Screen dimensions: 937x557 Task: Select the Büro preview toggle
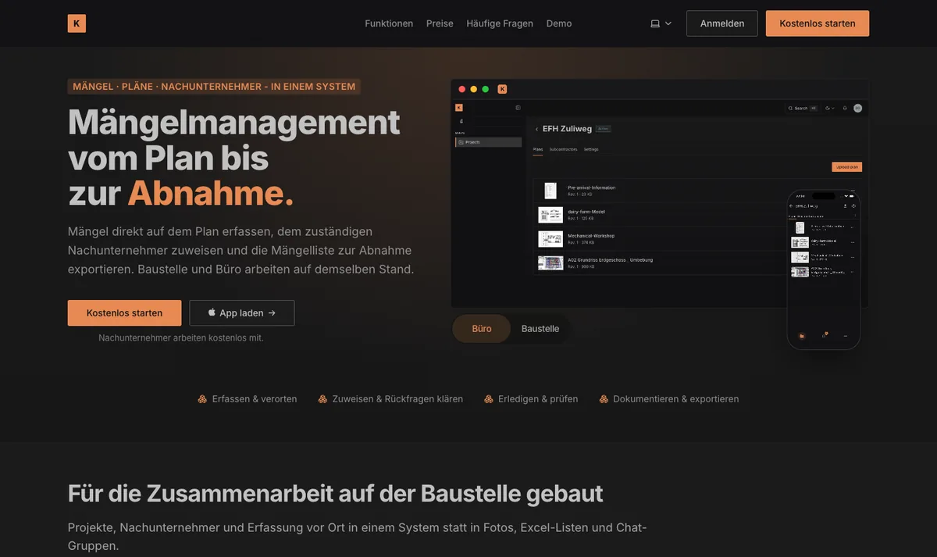(x=482, y=329)
